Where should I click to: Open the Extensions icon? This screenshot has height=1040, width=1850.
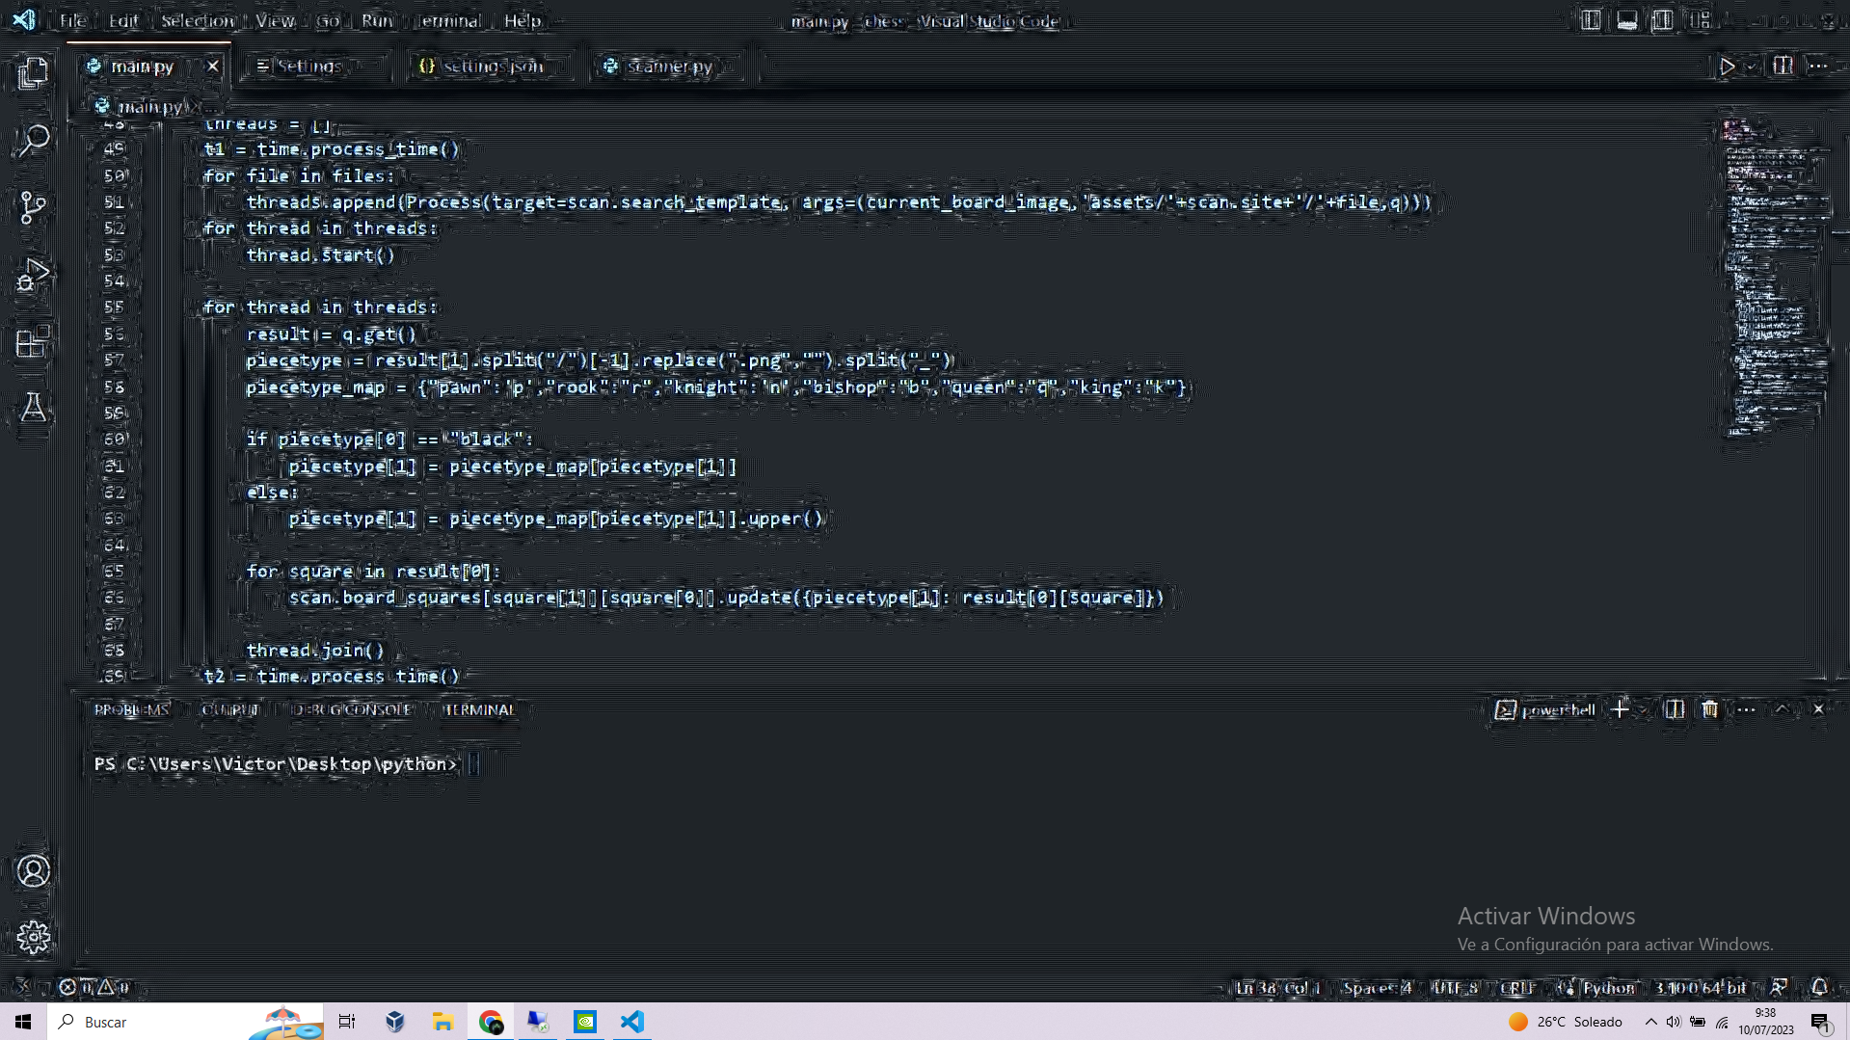pyautogui.click(x=34, y=342)
